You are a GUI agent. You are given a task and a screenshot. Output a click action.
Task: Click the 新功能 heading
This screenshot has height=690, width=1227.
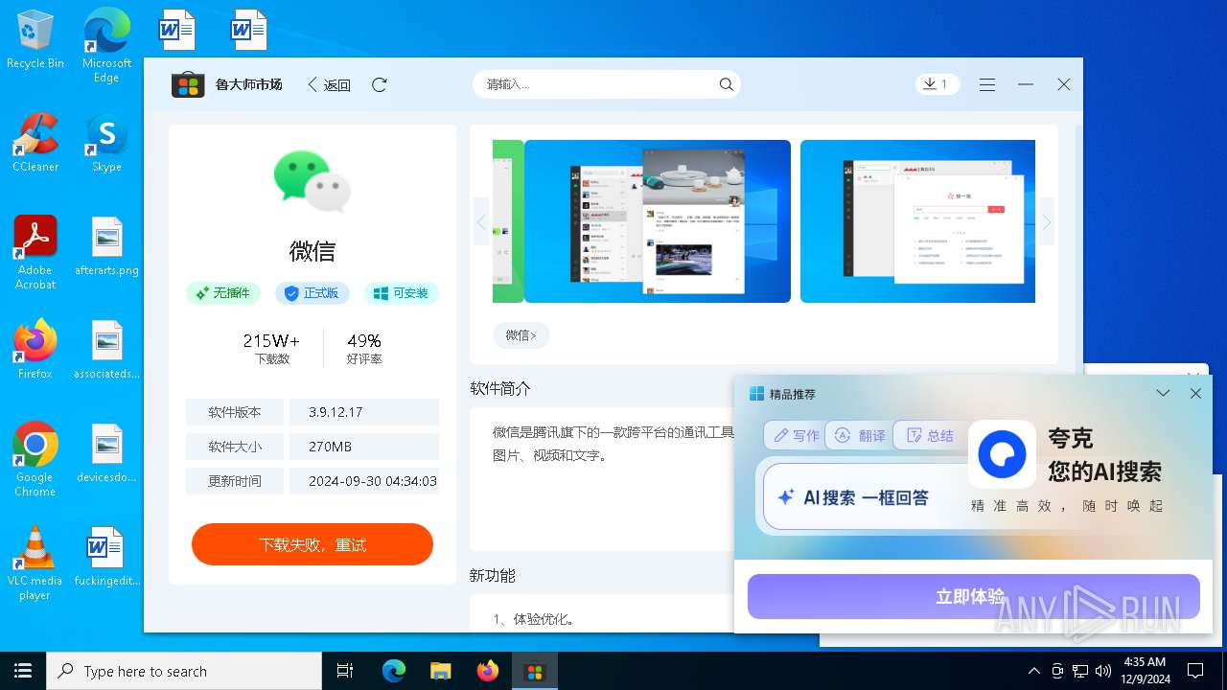[x=493, y=575]
